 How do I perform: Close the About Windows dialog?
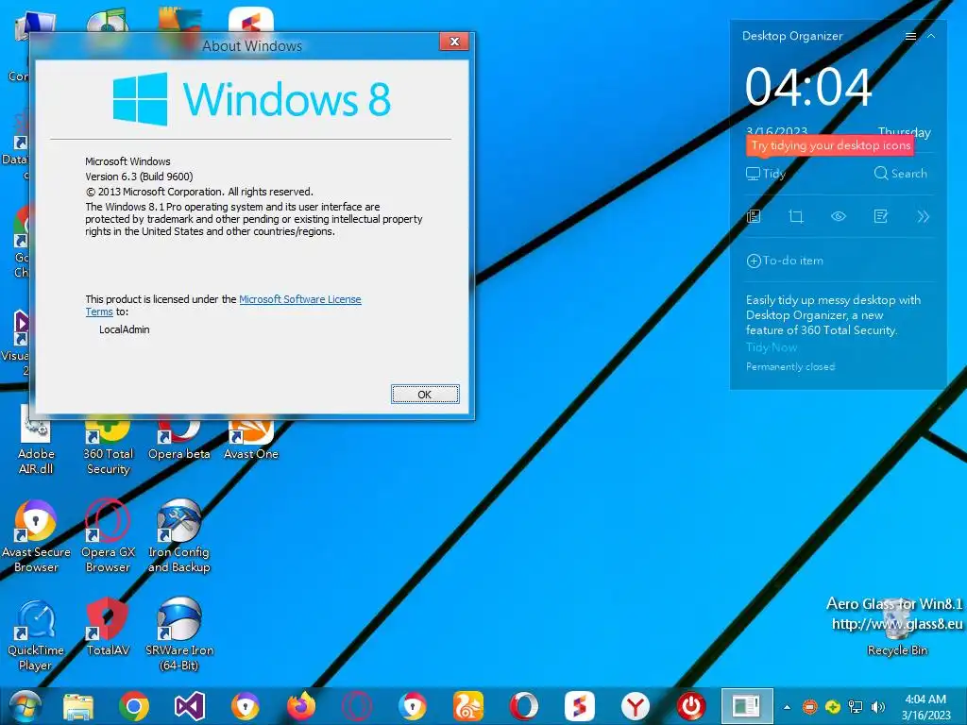454,42
